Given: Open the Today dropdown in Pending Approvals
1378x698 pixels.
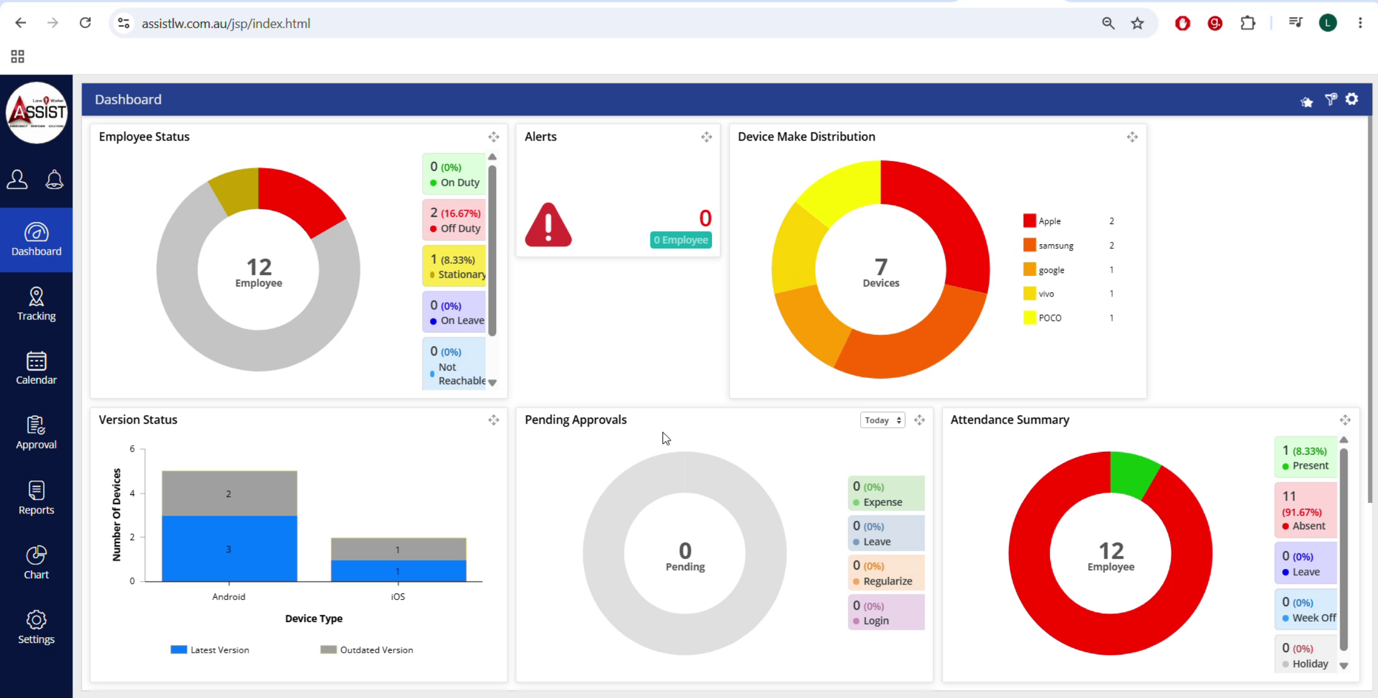Looking at the screenshot, I should tap(882, 420).
